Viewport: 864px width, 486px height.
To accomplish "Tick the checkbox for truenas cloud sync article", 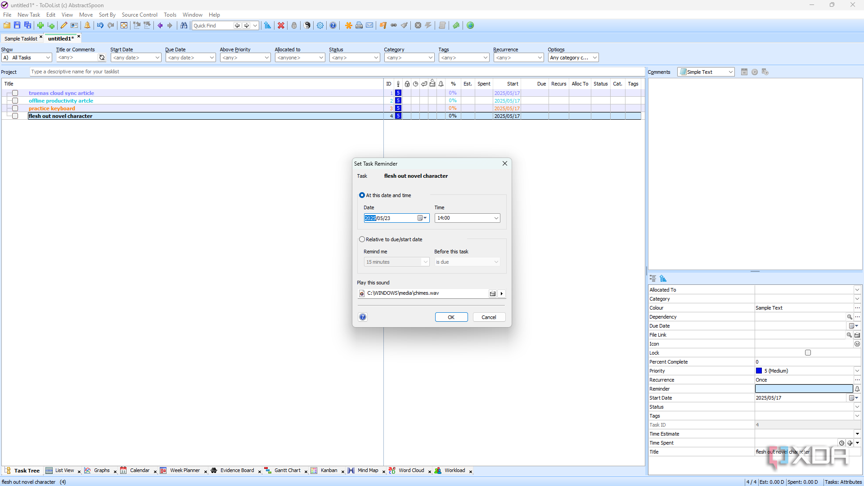I will pyautogui.click(x=15, y=93).
